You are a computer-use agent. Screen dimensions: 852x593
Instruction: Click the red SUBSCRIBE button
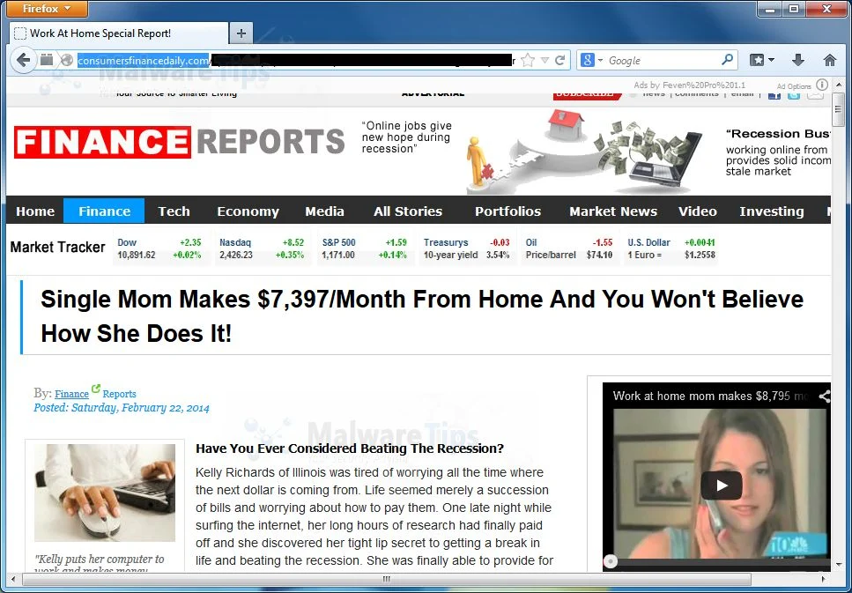(587, 94)
